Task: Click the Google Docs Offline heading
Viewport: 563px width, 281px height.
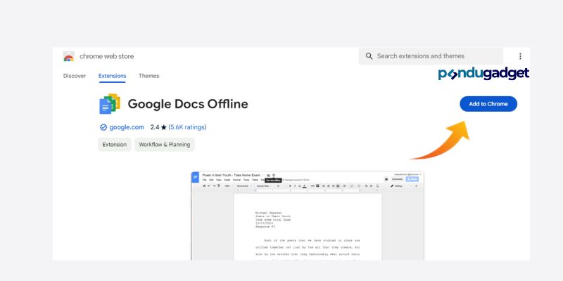Action: pyautogui.click(x=188, y=104)
